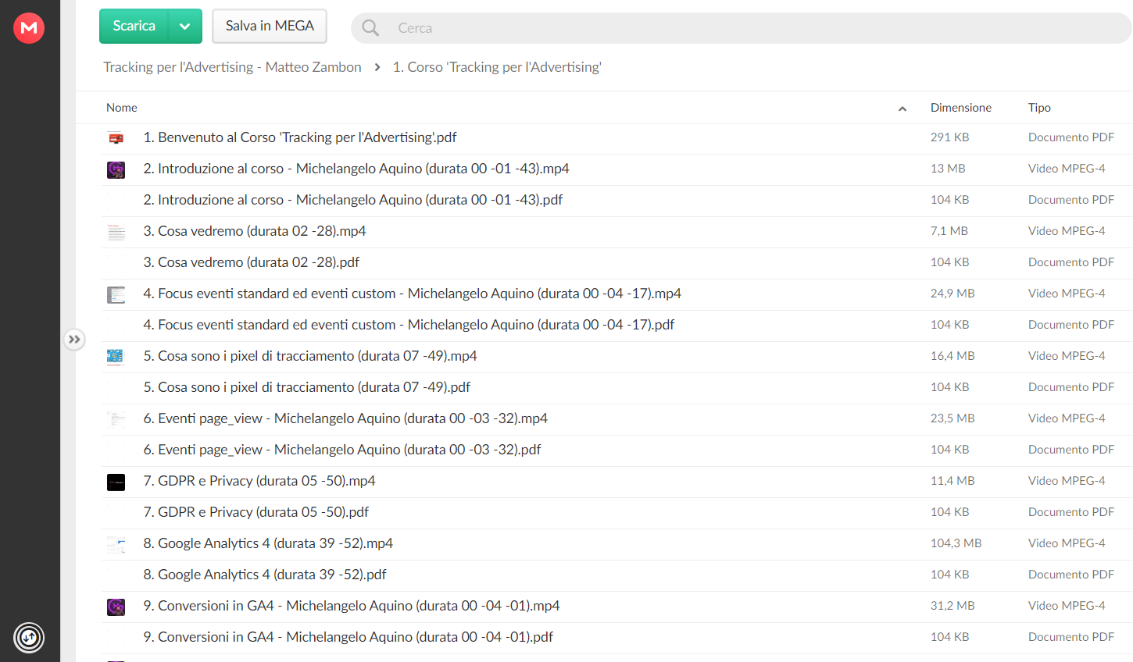Click the 16,4 MB size cell
The image size is (1133, 662).
[x=953, y=356]
